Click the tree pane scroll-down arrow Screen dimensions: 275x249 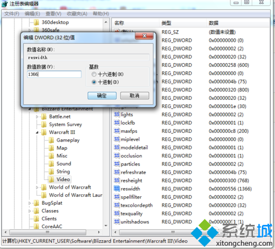click(106, 225)
